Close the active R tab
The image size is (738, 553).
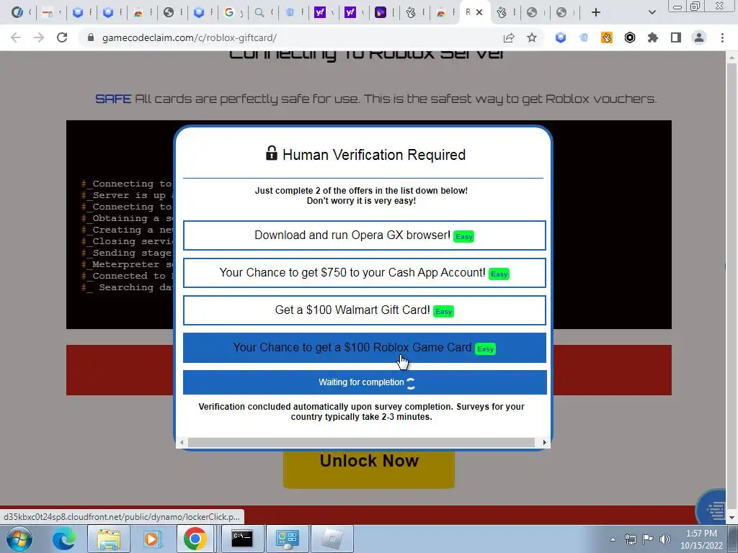pyautogui.click(x=479, y=12)
